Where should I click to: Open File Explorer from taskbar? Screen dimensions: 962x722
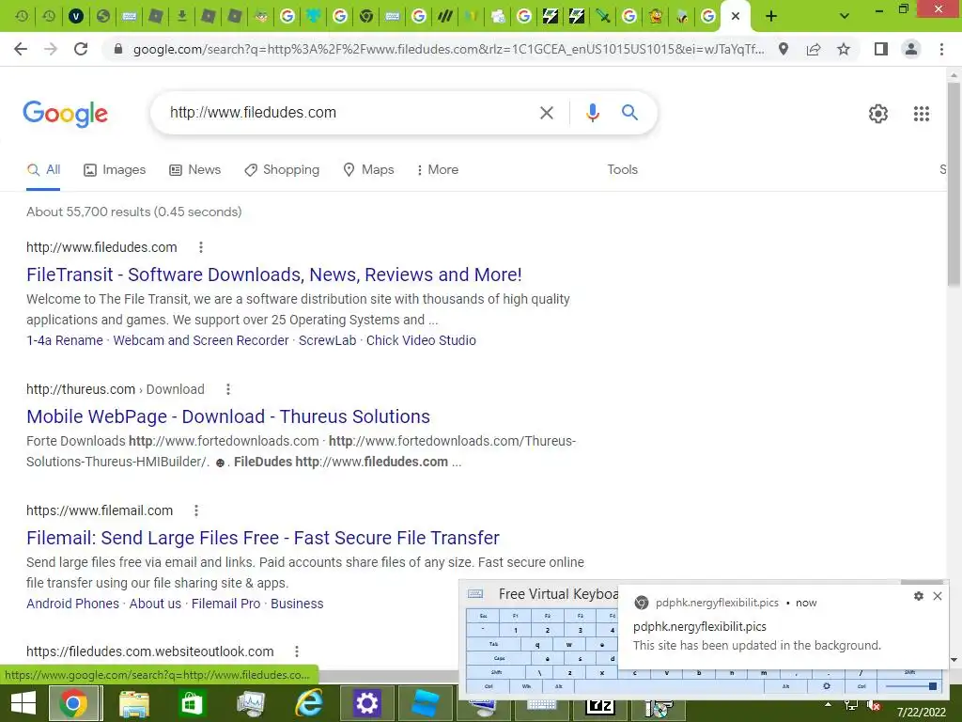[x=133, y=703]
